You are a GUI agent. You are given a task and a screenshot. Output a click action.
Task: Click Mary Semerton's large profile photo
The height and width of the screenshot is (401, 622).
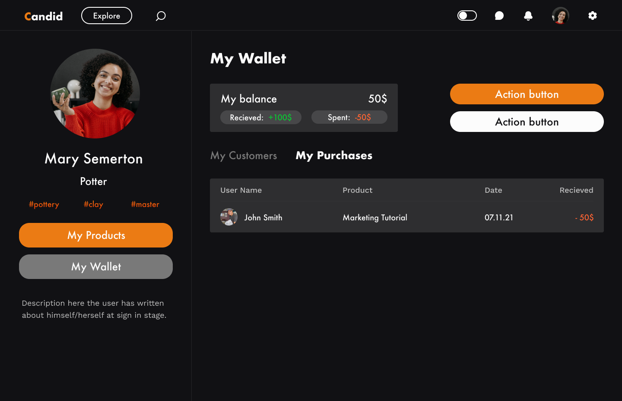click(95, 94)
